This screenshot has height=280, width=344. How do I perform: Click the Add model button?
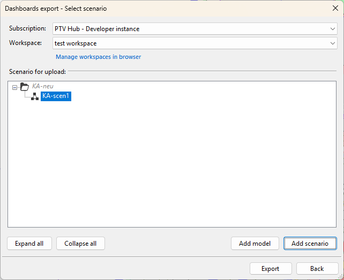[x=255, y=244]
